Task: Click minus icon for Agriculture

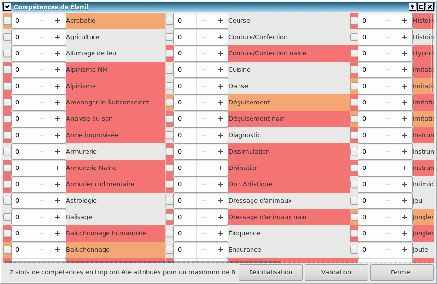Action: click(42, 37)
